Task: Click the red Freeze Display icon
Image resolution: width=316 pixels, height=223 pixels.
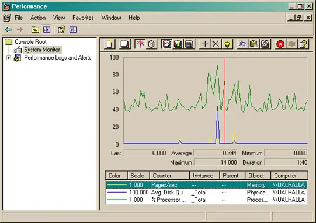Action: pos(280,44)
